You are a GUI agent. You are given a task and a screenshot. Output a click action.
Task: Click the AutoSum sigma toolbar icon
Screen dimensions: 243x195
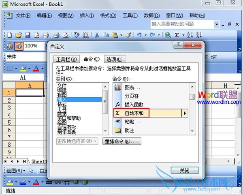point(177,35)
